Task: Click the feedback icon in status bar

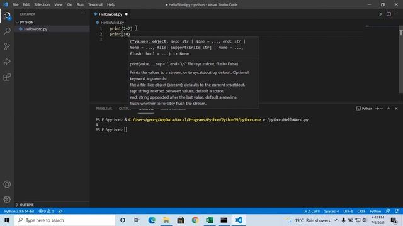Action: [388, 211]
